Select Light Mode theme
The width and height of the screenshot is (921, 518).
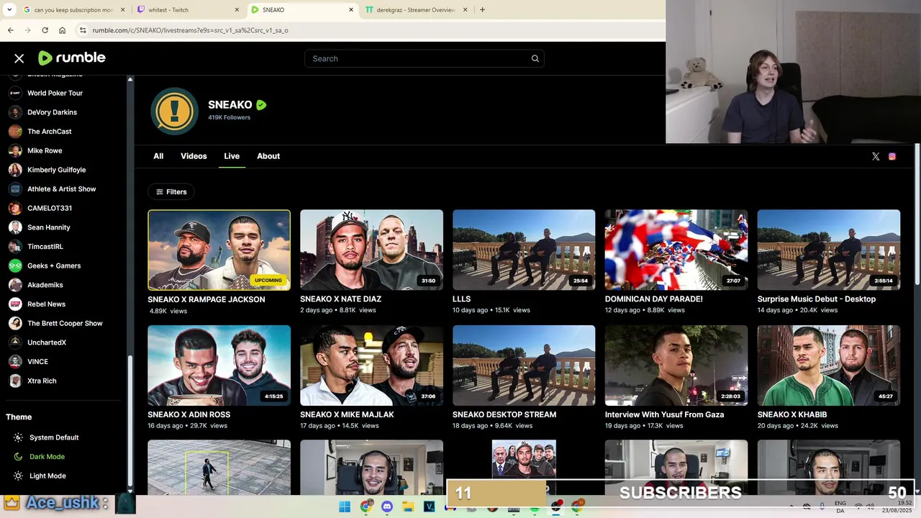[x=47, y=476]
